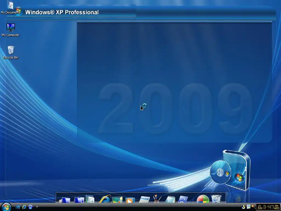Click the digital clock showing 3:47 PM
This screenshot has height=211, width=281.
coord(268,207)
